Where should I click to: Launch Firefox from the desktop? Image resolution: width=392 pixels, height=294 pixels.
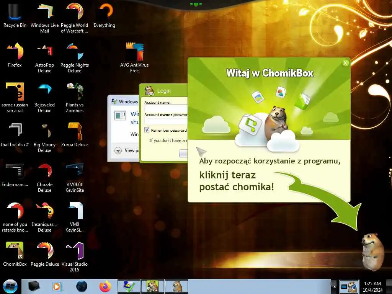15,54
